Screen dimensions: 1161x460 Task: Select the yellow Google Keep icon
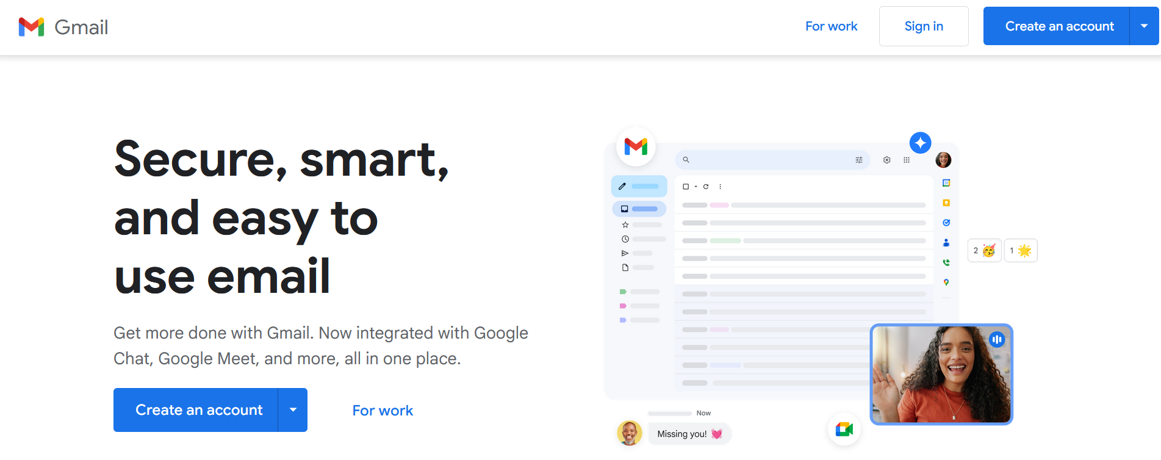pos(946,203)
